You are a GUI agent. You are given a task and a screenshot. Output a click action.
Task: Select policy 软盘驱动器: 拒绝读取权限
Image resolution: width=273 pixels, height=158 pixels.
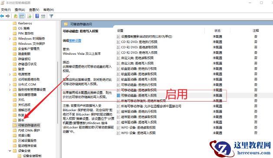pos(139,74)
